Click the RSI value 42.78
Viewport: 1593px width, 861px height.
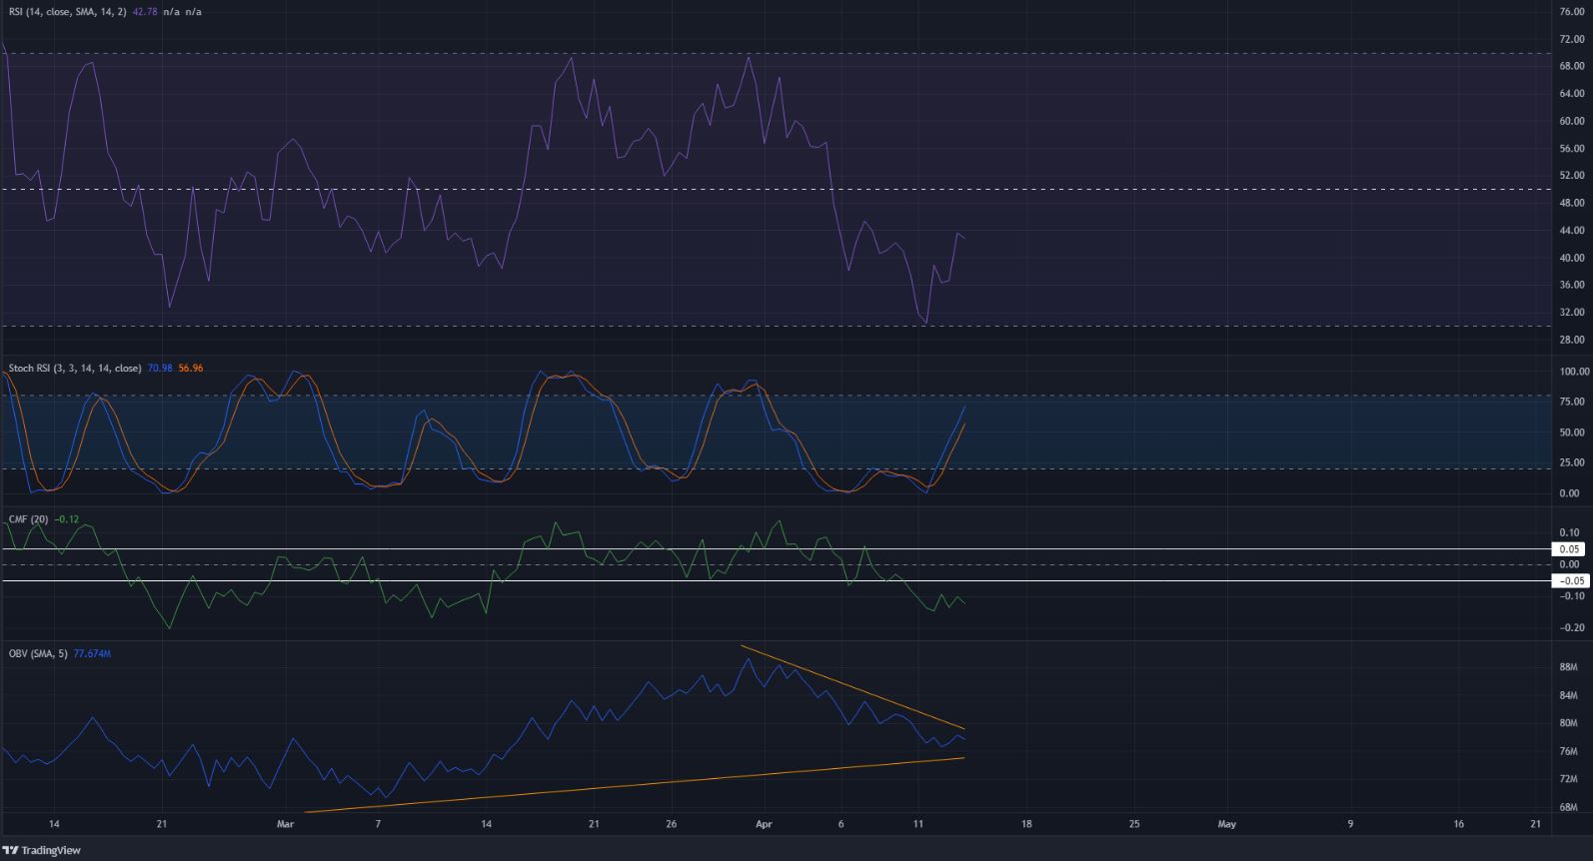[145, 12]
